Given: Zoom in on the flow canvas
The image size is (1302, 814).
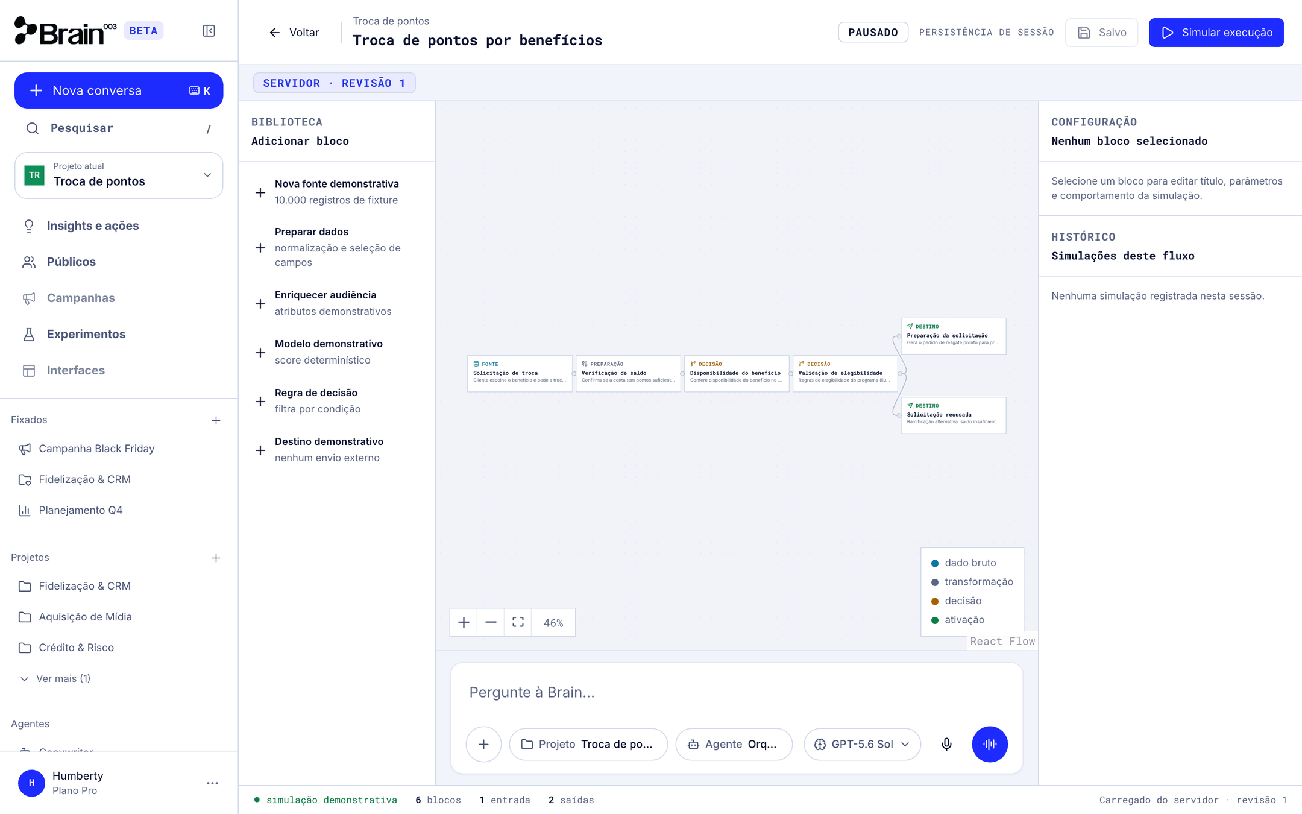Looking at the screenshot, I should [464, 622].
